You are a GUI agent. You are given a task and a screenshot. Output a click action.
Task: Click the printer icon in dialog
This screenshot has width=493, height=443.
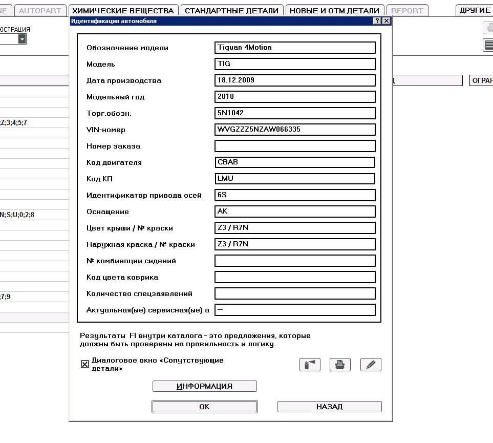coord(340,364)
